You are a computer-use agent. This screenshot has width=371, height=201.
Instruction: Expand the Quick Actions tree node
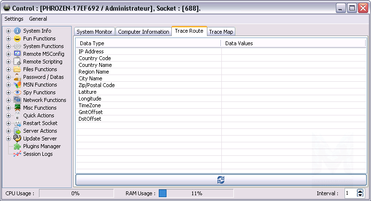tap(8, 115)
